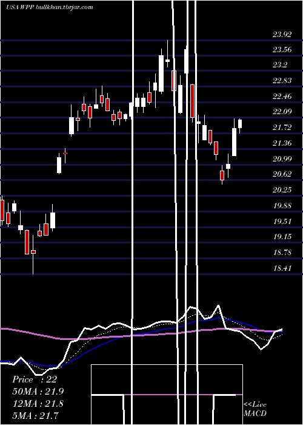303x425 pixels.
Task: Click the 22.83 price axis label
Action: tap(282, 81)
